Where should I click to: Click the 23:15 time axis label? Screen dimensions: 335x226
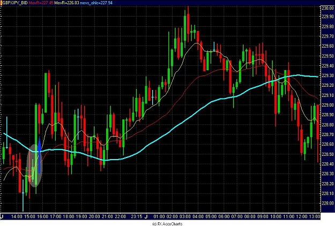coord(137,216)
